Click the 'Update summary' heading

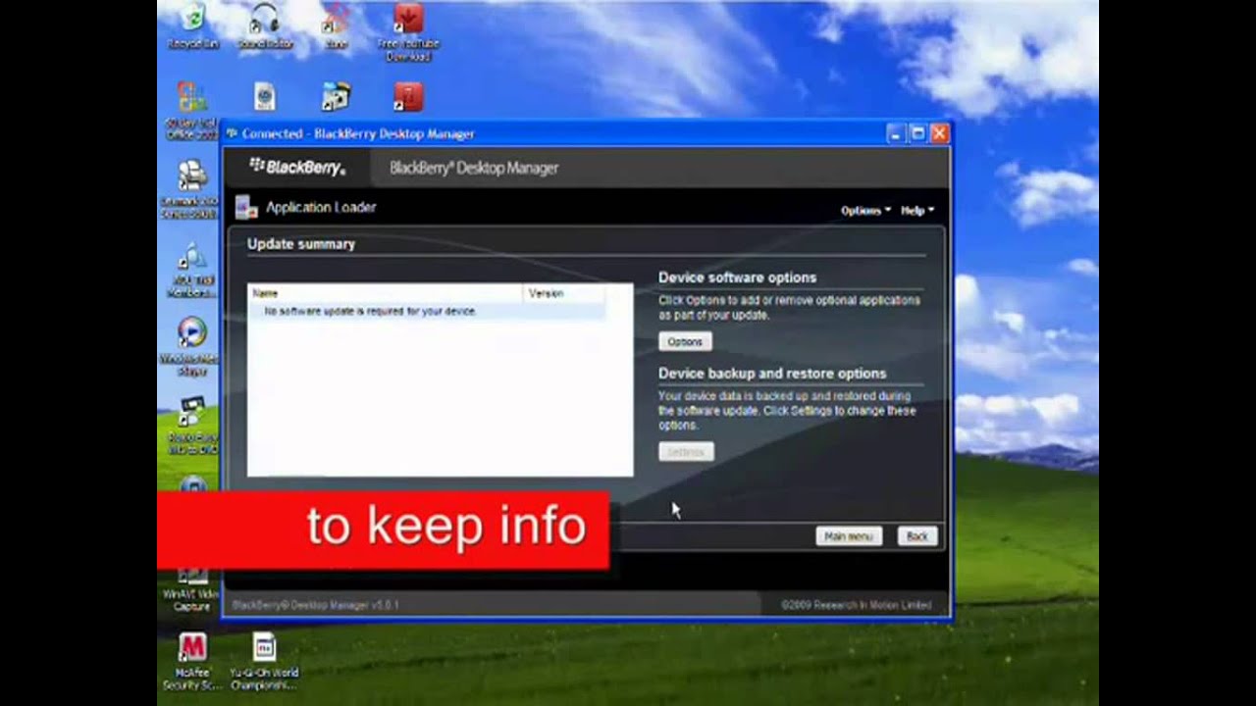(x=301, y=244)
